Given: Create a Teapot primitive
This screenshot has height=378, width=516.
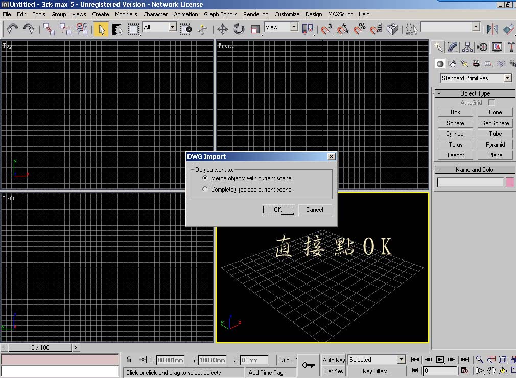Looking at the screenshot, I should 455,155.
